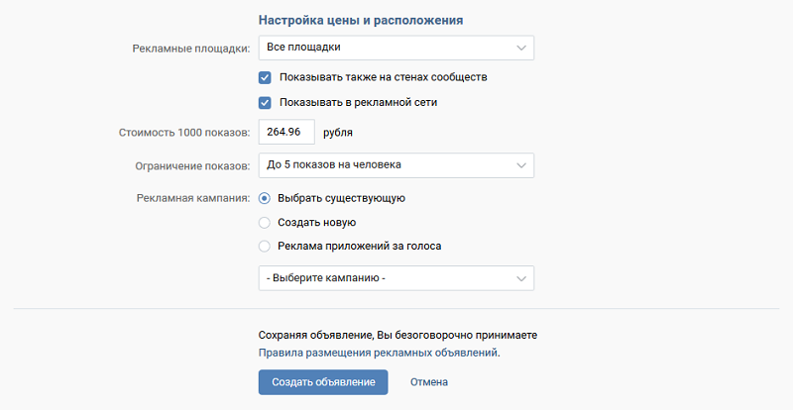Click the Рекламные площадки field label
The height and width of the screenshot is (410, 793).
(x=190, y=49)
